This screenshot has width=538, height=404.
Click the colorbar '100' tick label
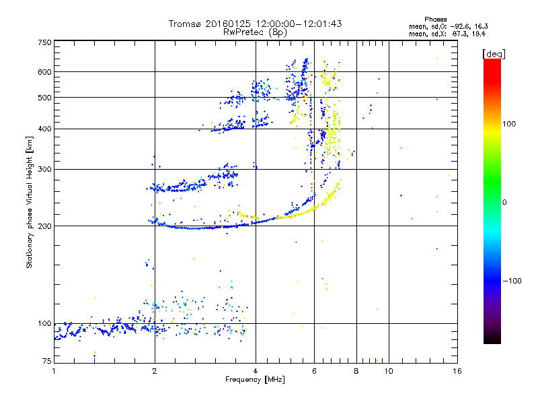click(x=509, y=124)
